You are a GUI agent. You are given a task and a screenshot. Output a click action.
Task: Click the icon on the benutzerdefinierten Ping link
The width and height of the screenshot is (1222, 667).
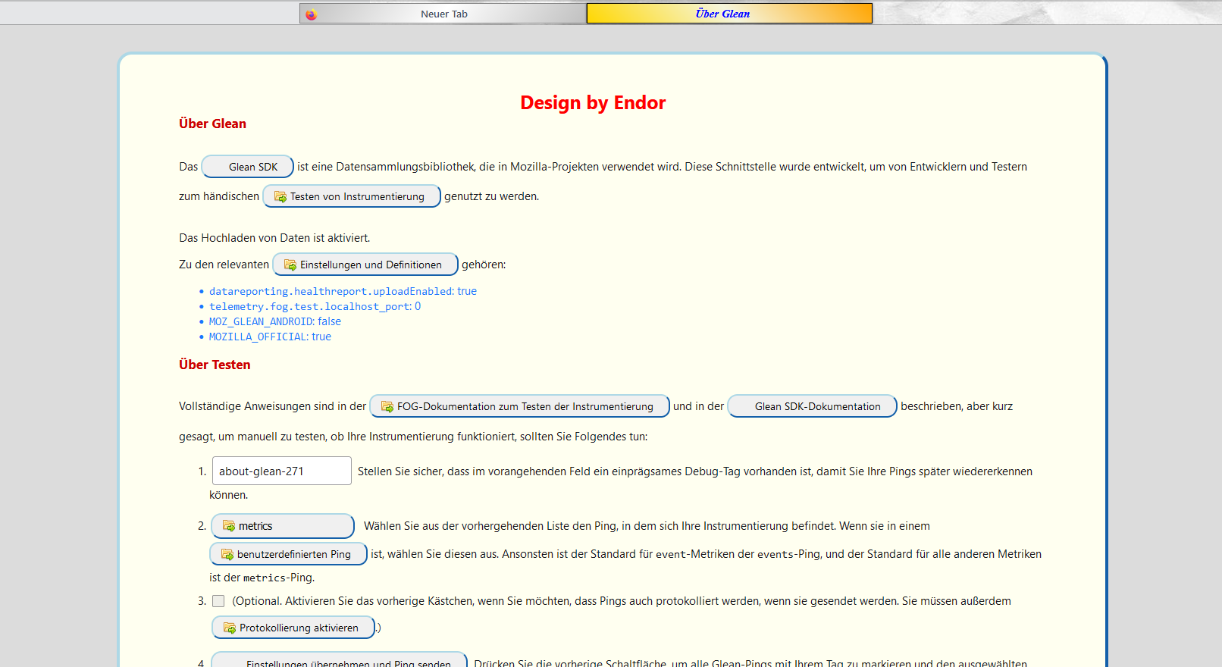[x=227, y=555]
